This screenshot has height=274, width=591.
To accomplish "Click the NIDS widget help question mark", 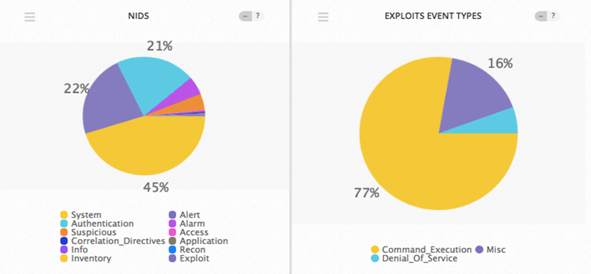I will (258, 16).
